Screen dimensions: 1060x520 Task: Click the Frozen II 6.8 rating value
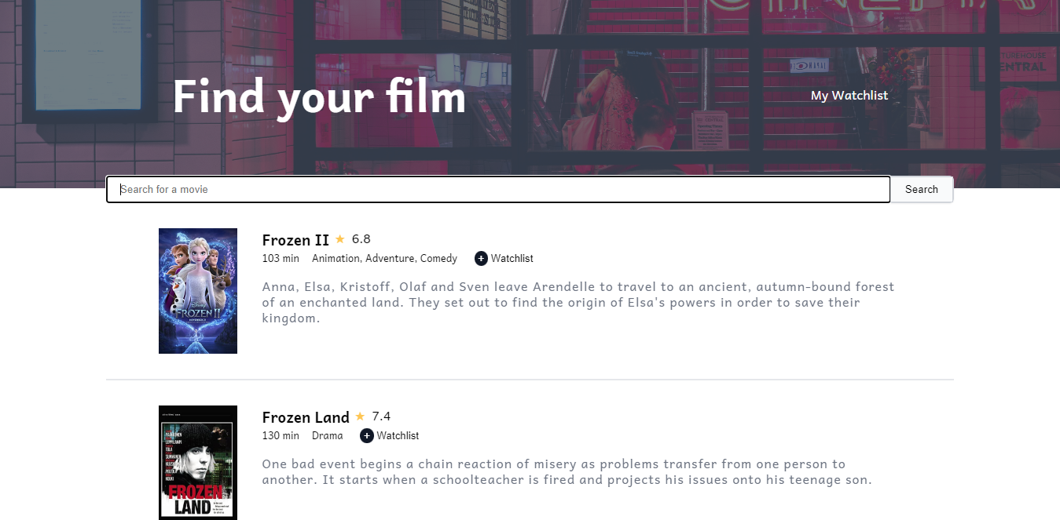(x=361, y=239)
